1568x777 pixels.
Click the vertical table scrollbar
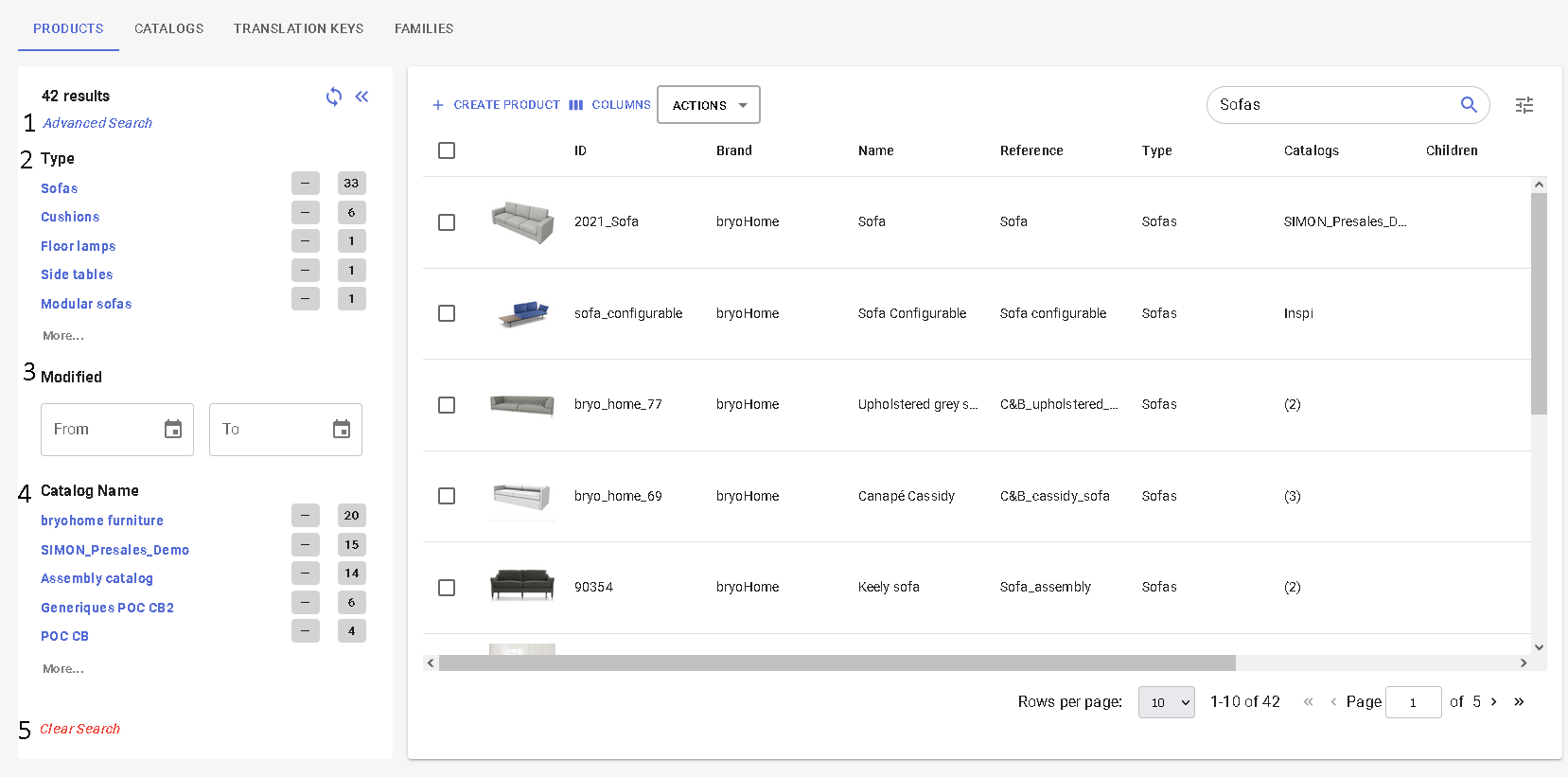tap(1539, 304)
